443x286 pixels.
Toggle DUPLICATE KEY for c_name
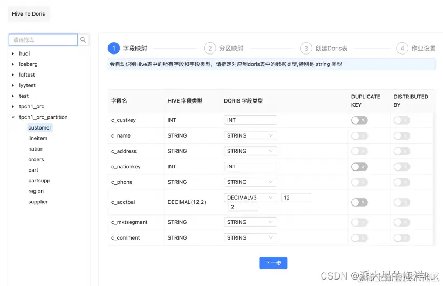tap(359, 136)
